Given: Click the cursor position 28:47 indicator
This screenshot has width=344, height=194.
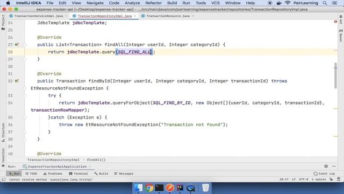Looking at the screenshot, I should [284, 179].
